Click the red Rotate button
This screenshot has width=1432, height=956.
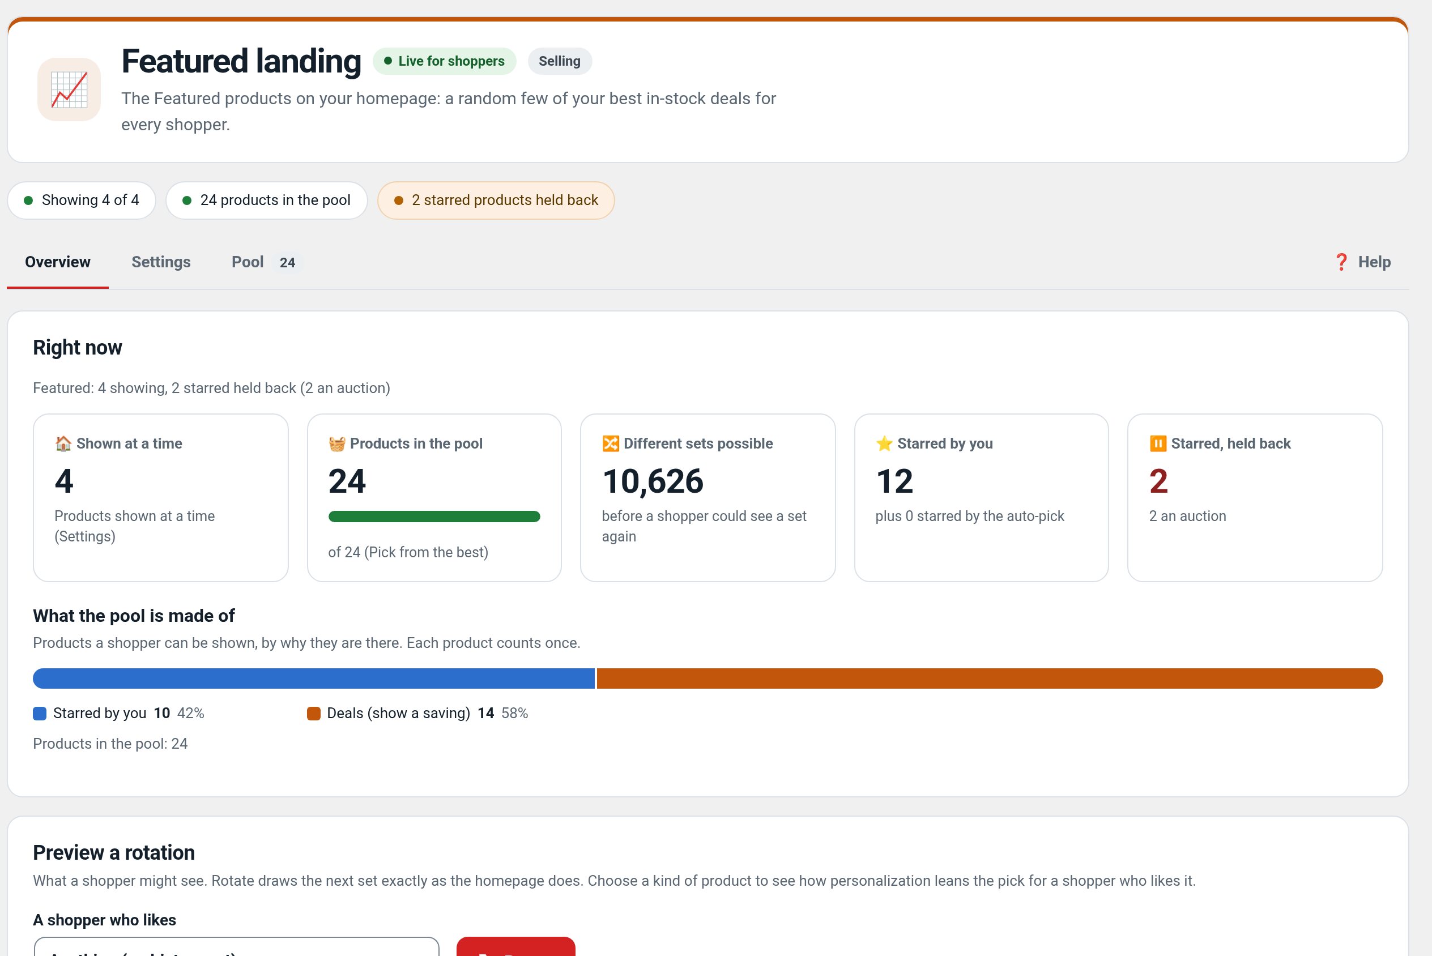coord(515,947)
